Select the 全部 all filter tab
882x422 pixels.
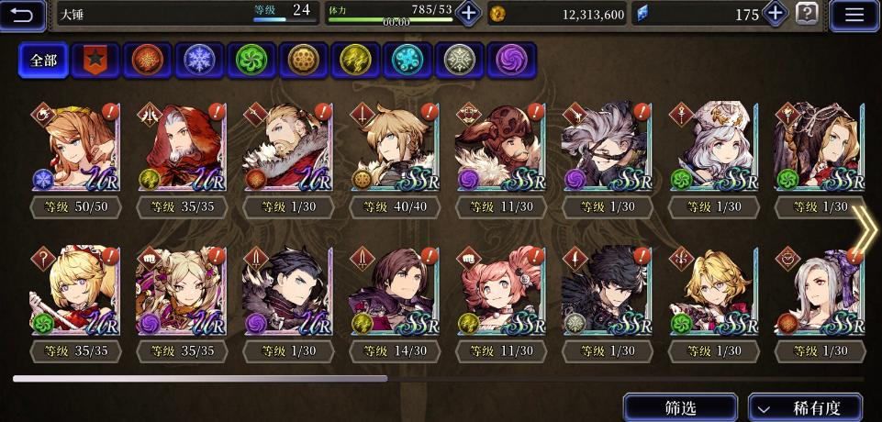[43, 60]
